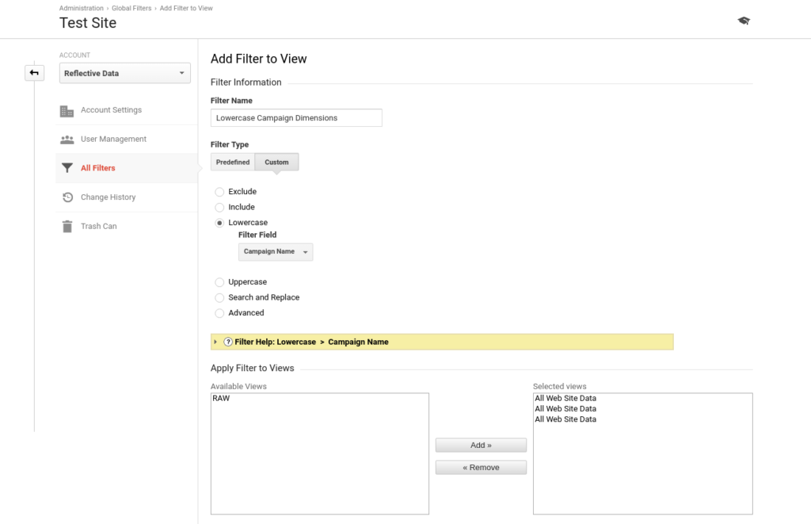Select the Exclude radio button
The width and height of the screenshot is (811, 524).
coord(219,192)
